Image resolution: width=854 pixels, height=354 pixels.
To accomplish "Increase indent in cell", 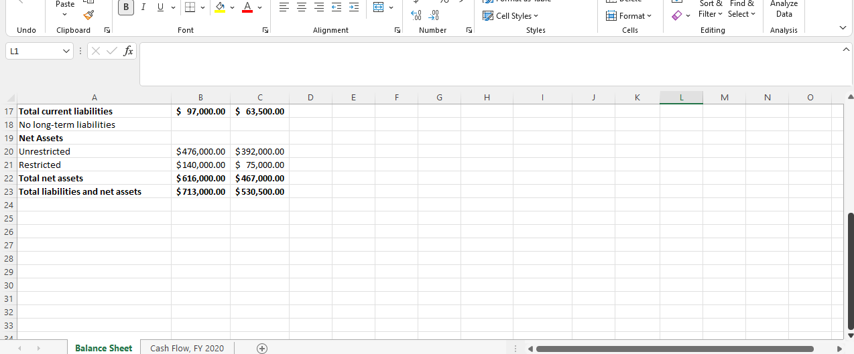I will (x=354, y=7).
